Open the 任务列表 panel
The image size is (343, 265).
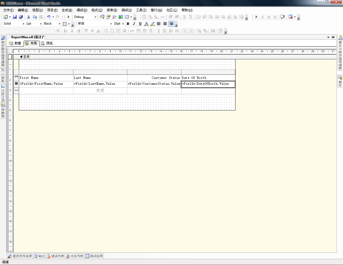75,256
